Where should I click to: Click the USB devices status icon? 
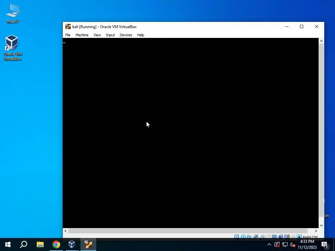[262, 237]
